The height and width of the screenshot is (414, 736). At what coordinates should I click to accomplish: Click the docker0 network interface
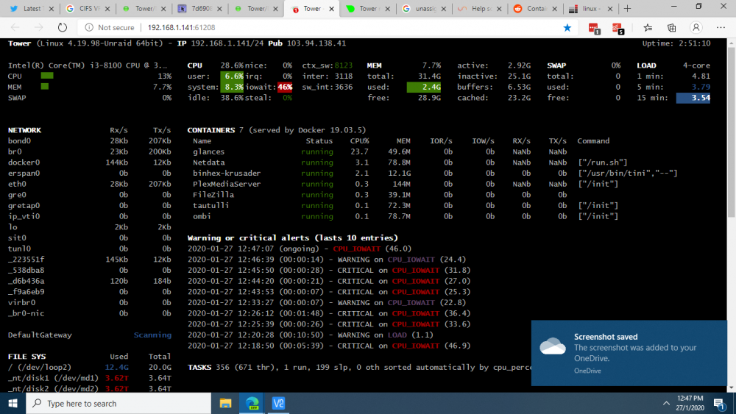click(24, 163)
